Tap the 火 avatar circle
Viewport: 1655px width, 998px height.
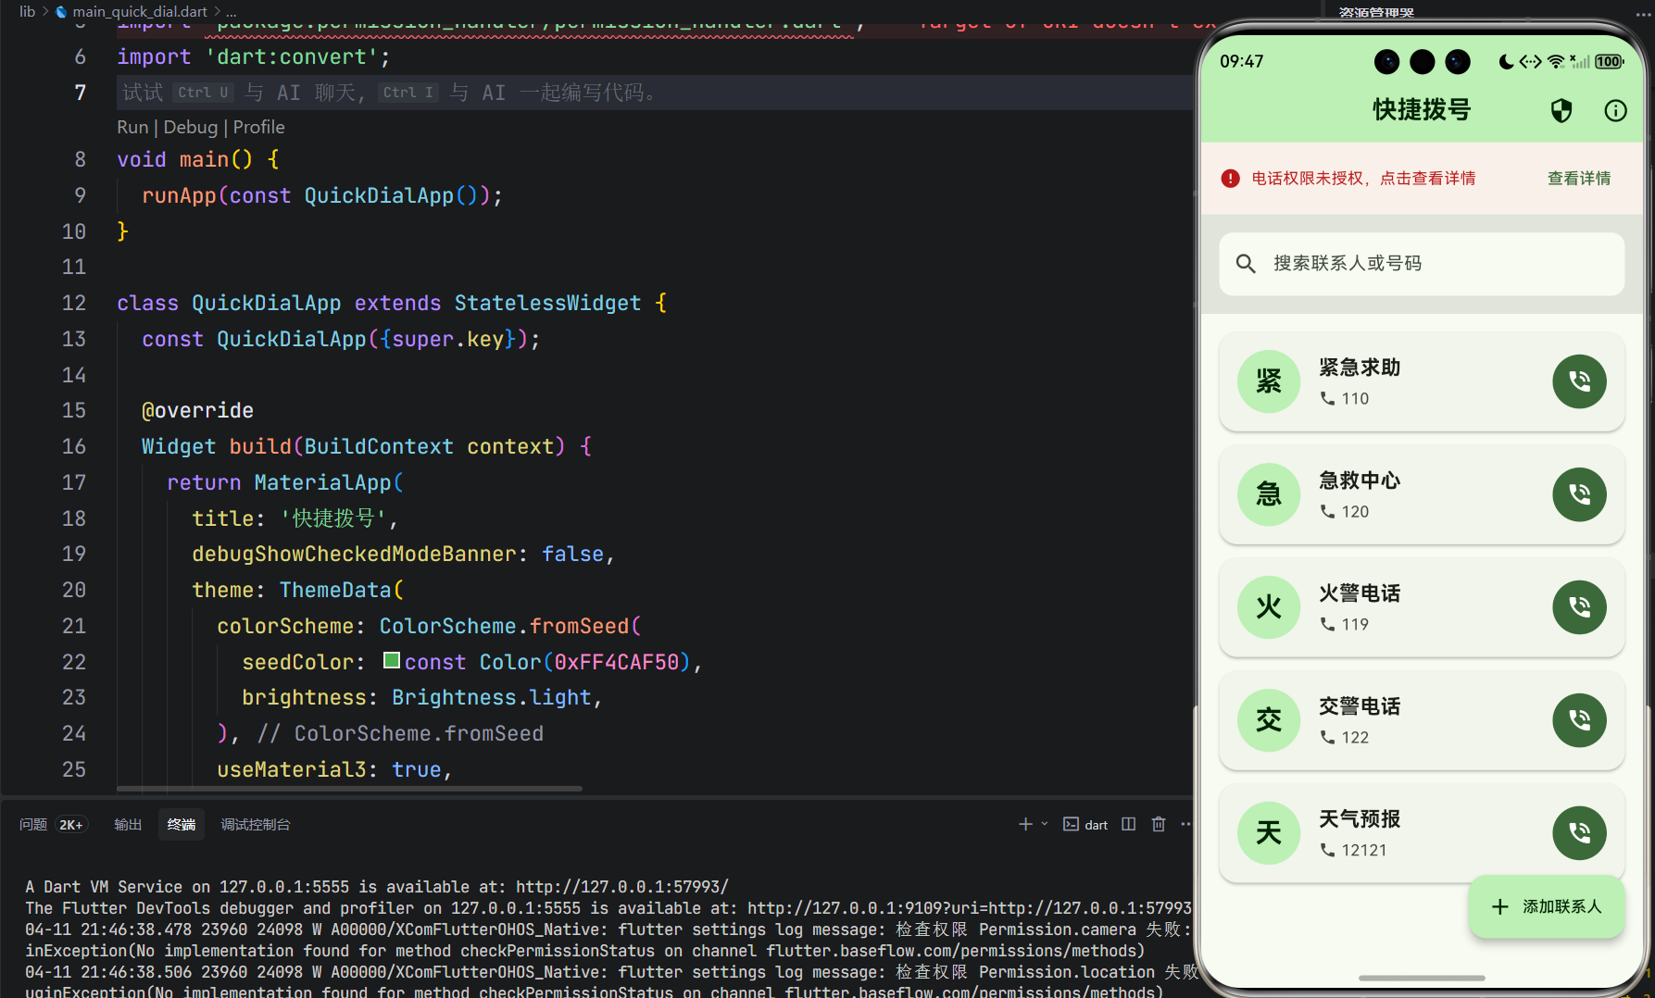click(x=1269, y=607)
